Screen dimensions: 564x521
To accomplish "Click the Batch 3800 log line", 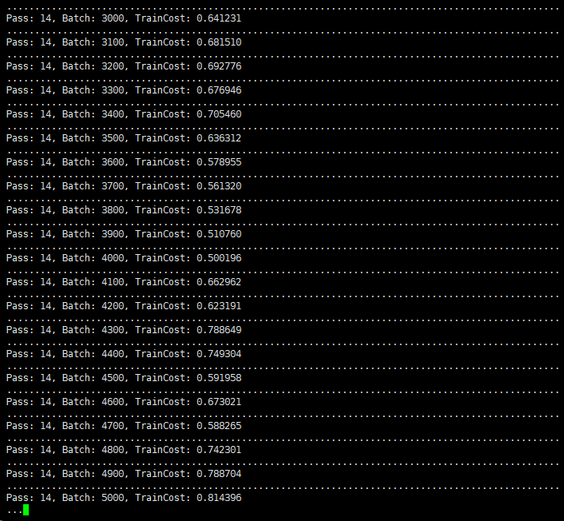I will coord(124,210).
